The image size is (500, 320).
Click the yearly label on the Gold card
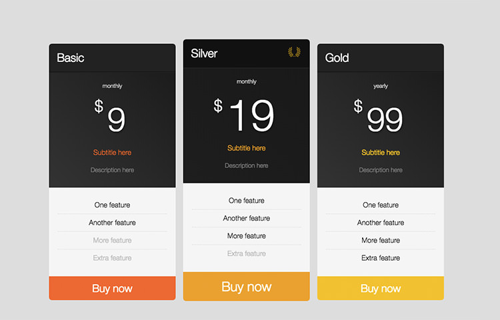click(x=381, y=86)
